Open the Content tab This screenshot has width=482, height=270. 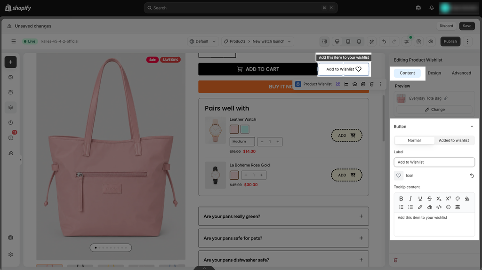click(407, 73)
